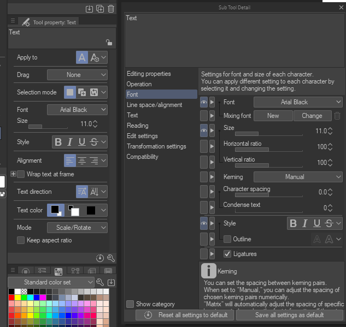This screenshot has width=346, height=327.
Task: Toggle the eye icon beside the Size setting
Action: pyautogui.click(x=204, y=130)
